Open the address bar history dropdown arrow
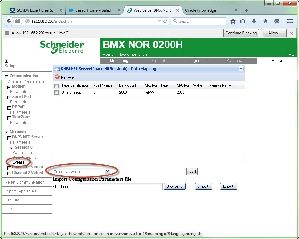This screenshot has height=239, width=299. click(160, 21)
